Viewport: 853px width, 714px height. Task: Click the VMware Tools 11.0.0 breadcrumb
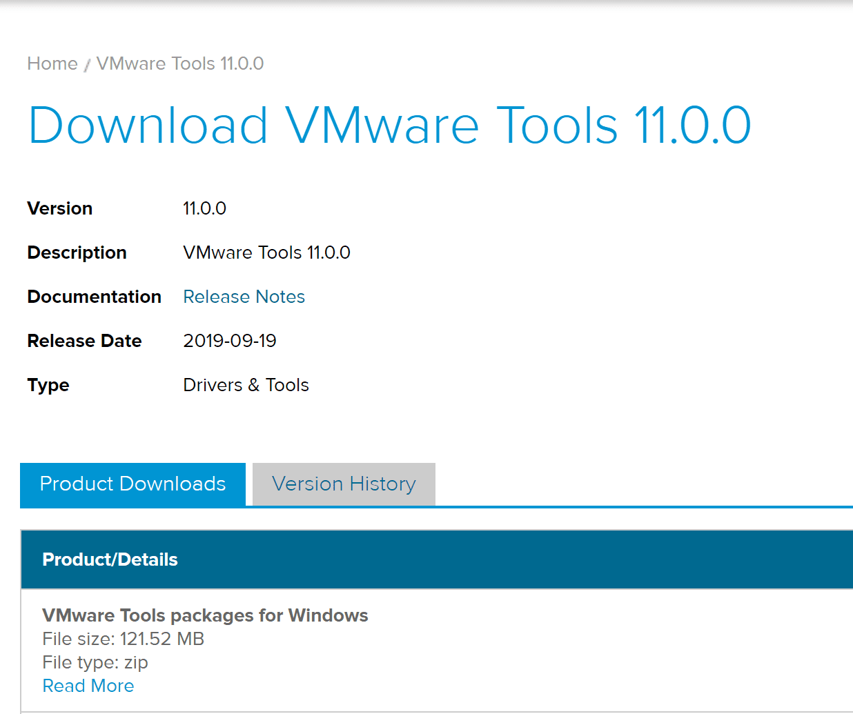pos(180,63)
